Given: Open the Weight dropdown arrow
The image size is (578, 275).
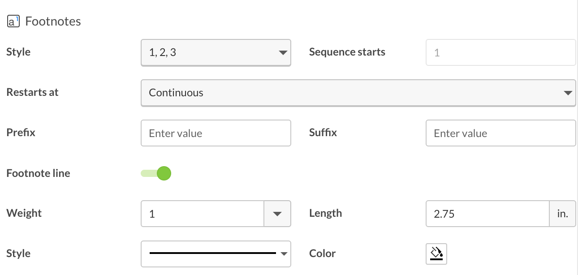Looking at the screenshot, I should (x=277, y=214).
